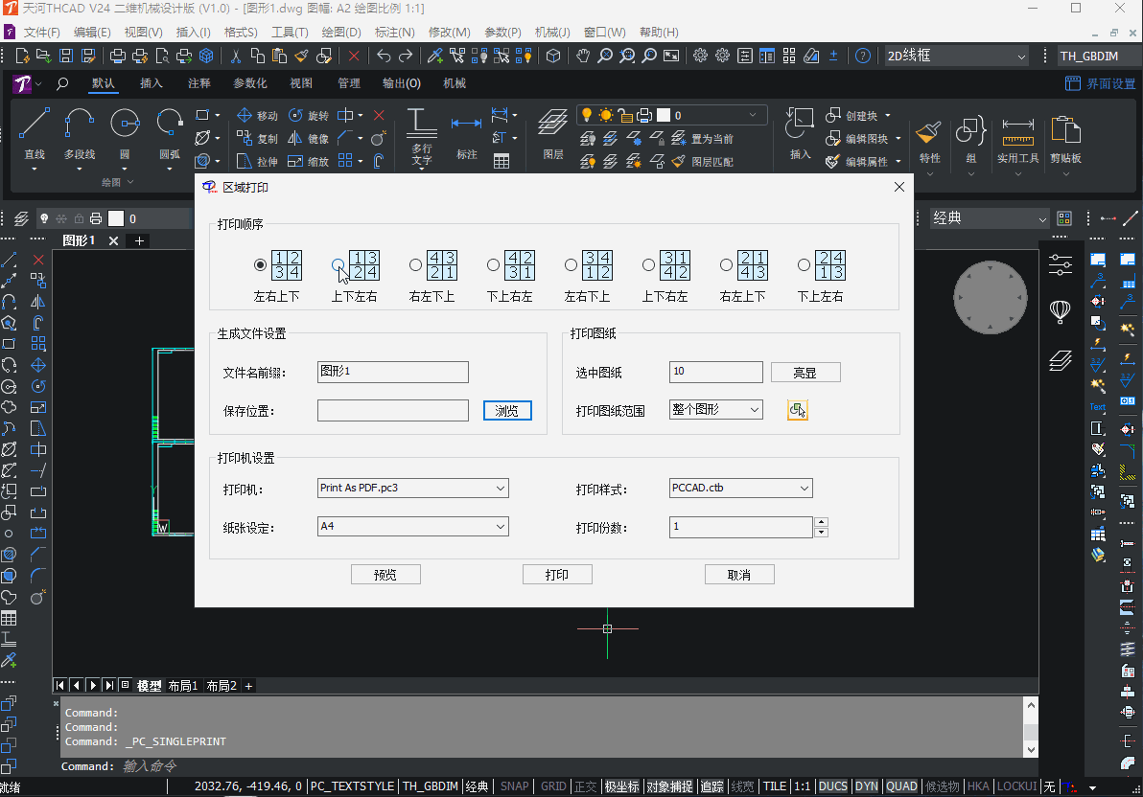Image resolution: width=1143 pixels, height=797 pixels.
Task: Select the 上下左右 print order radio button
Action: point(338,265)
